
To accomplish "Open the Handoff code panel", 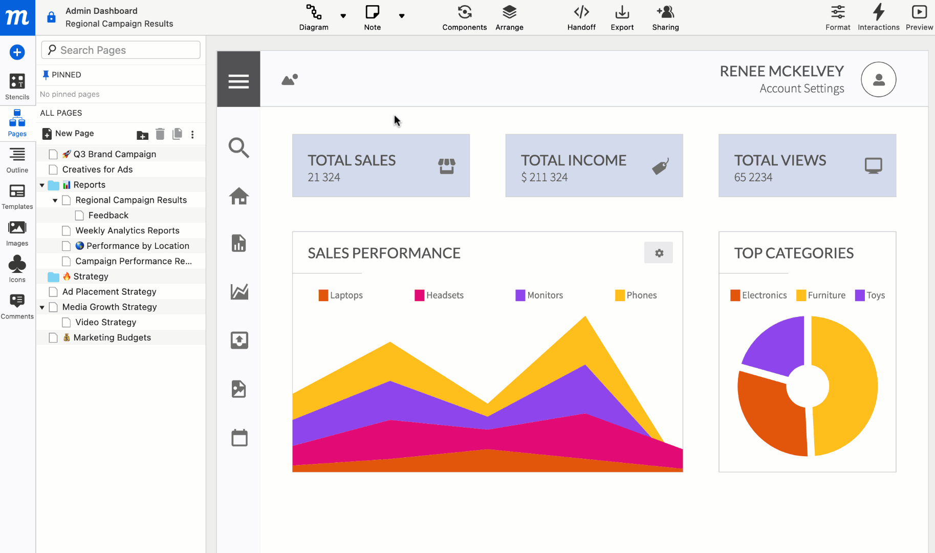I will 581,17.
